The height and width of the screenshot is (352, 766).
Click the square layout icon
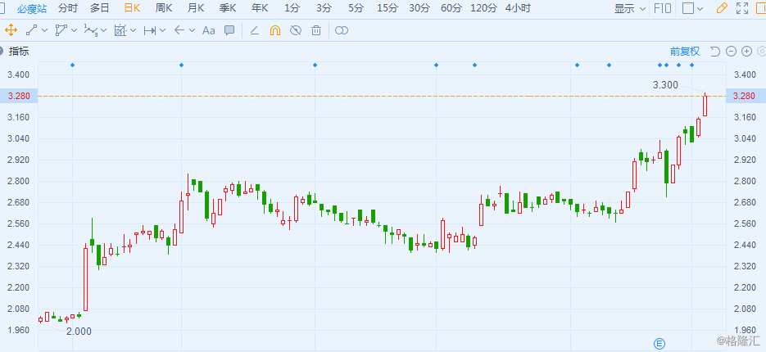(688, 8)
